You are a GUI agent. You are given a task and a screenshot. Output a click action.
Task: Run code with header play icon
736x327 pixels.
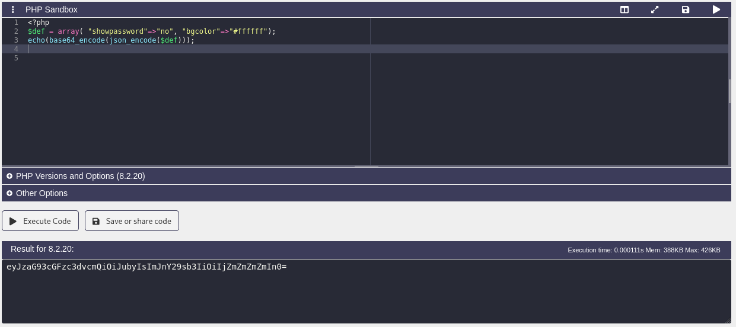tap(716, 9)
